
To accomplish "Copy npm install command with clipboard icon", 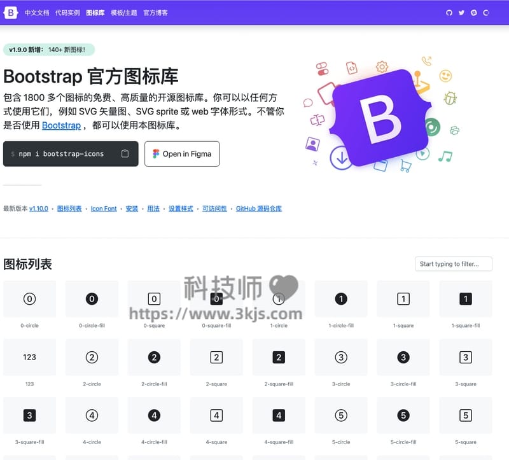I will pyautogui.click(x=125, y=153).
